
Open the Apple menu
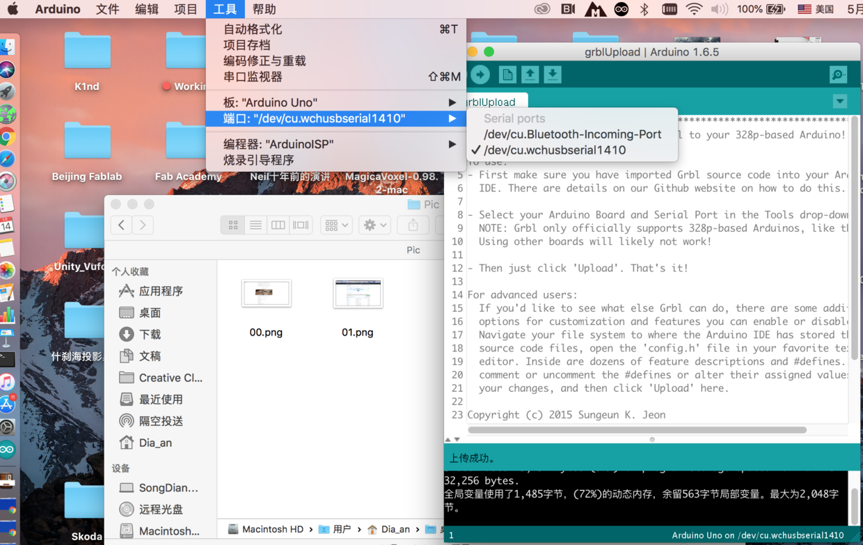pyautogui.click(x=13, y=9)
